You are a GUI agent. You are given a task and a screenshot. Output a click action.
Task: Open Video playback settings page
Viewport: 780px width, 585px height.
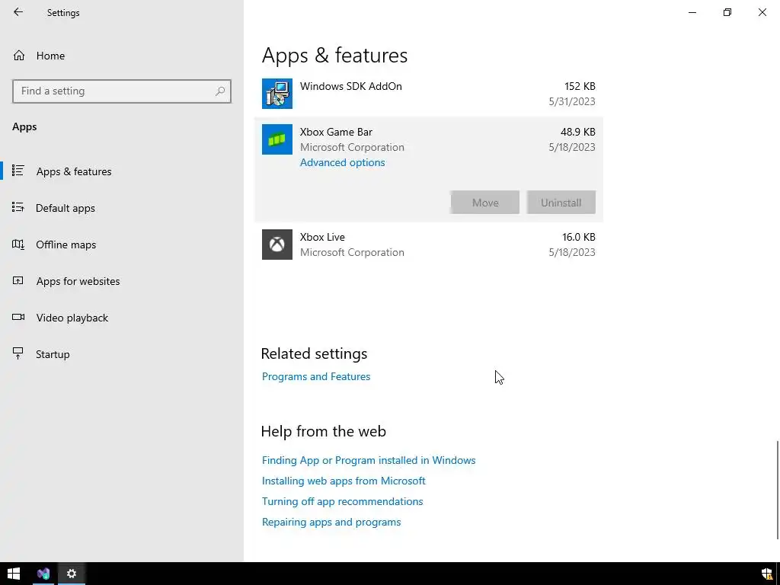coord(122,318)
